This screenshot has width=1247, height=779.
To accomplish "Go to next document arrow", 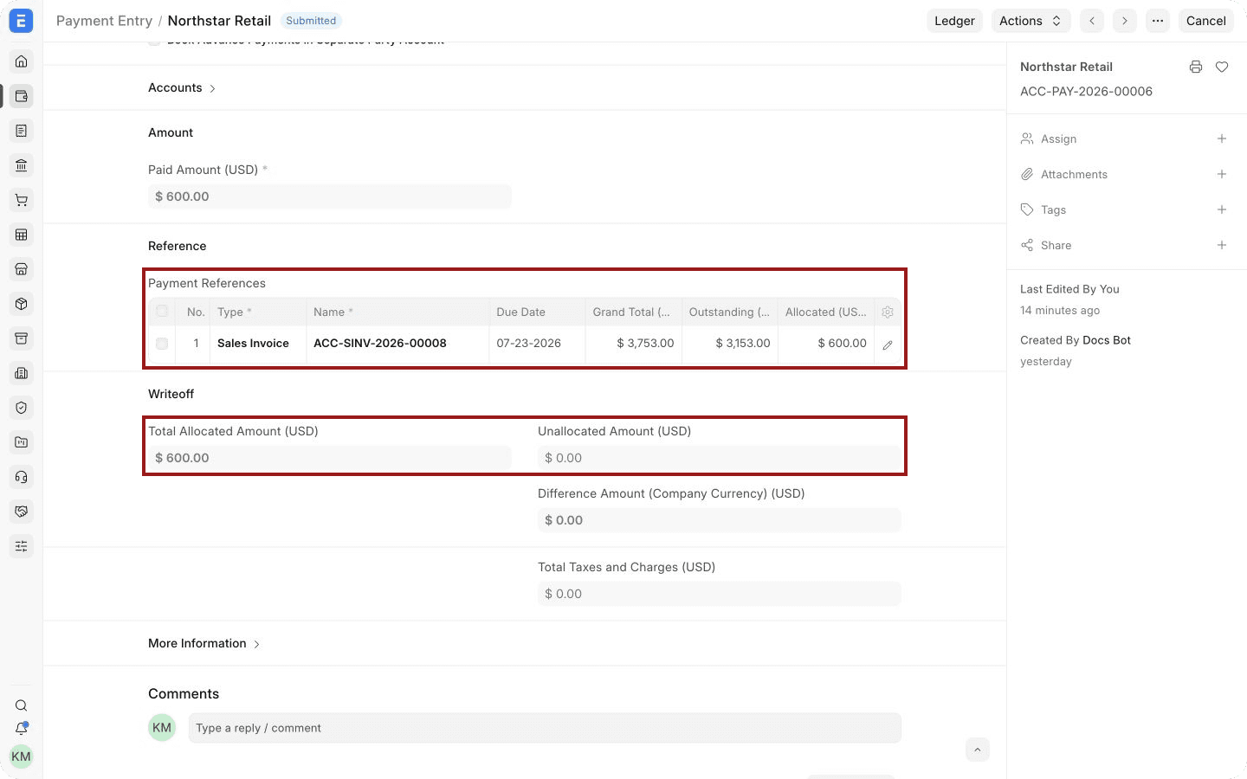I will (1125, 21).
